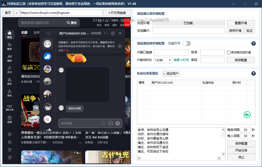The height and width of the screenshot is (167, 262).
Task: Dismiss the 温馨提示 warning banner
Action: (x=120, y=46)
